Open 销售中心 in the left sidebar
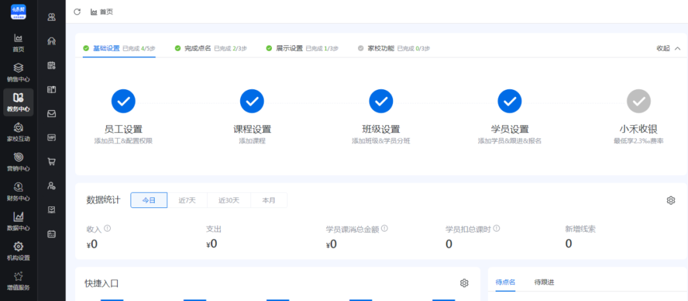This screenshot has width=688, height=301. [18, 72]
